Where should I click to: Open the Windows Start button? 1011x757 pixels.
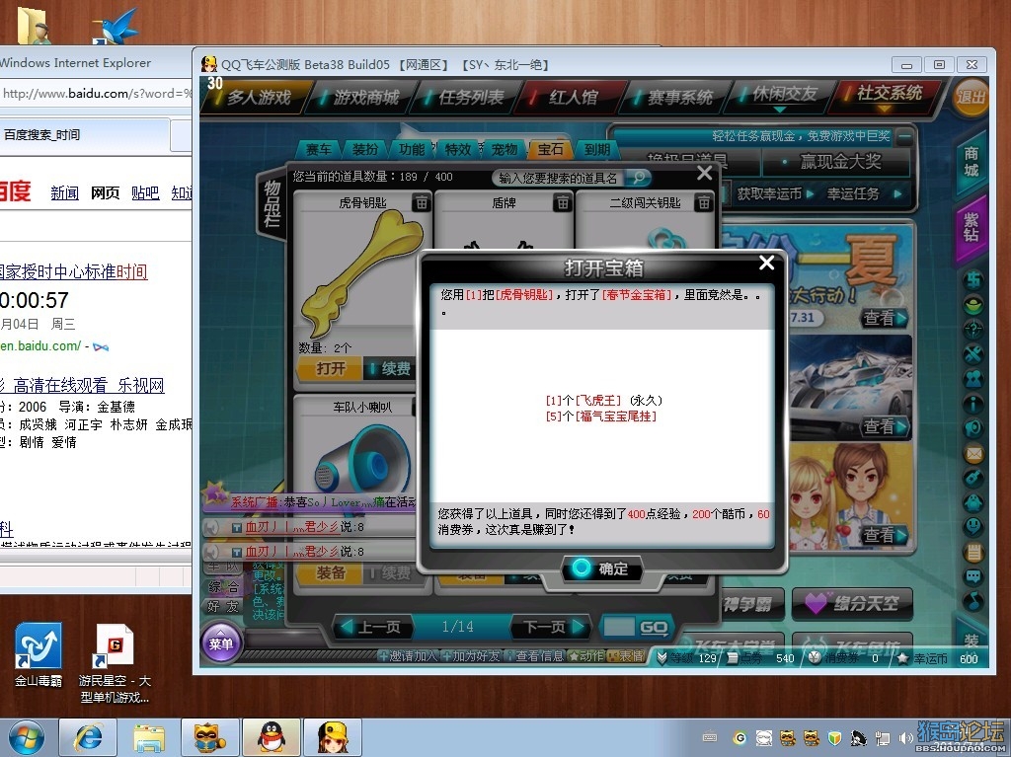click(27, 737)
